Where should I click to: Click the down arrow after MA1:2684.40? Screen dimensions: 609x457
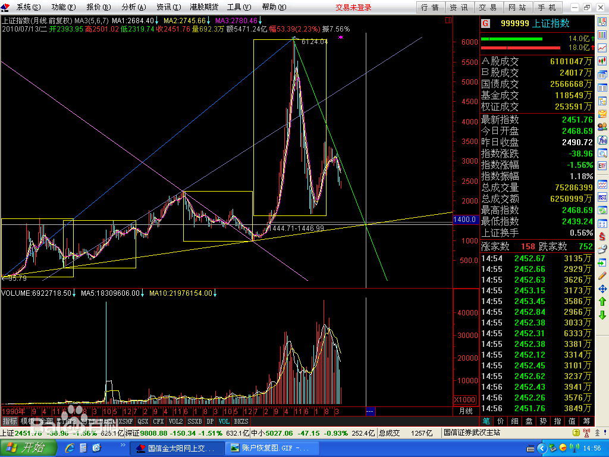point(156,21)
